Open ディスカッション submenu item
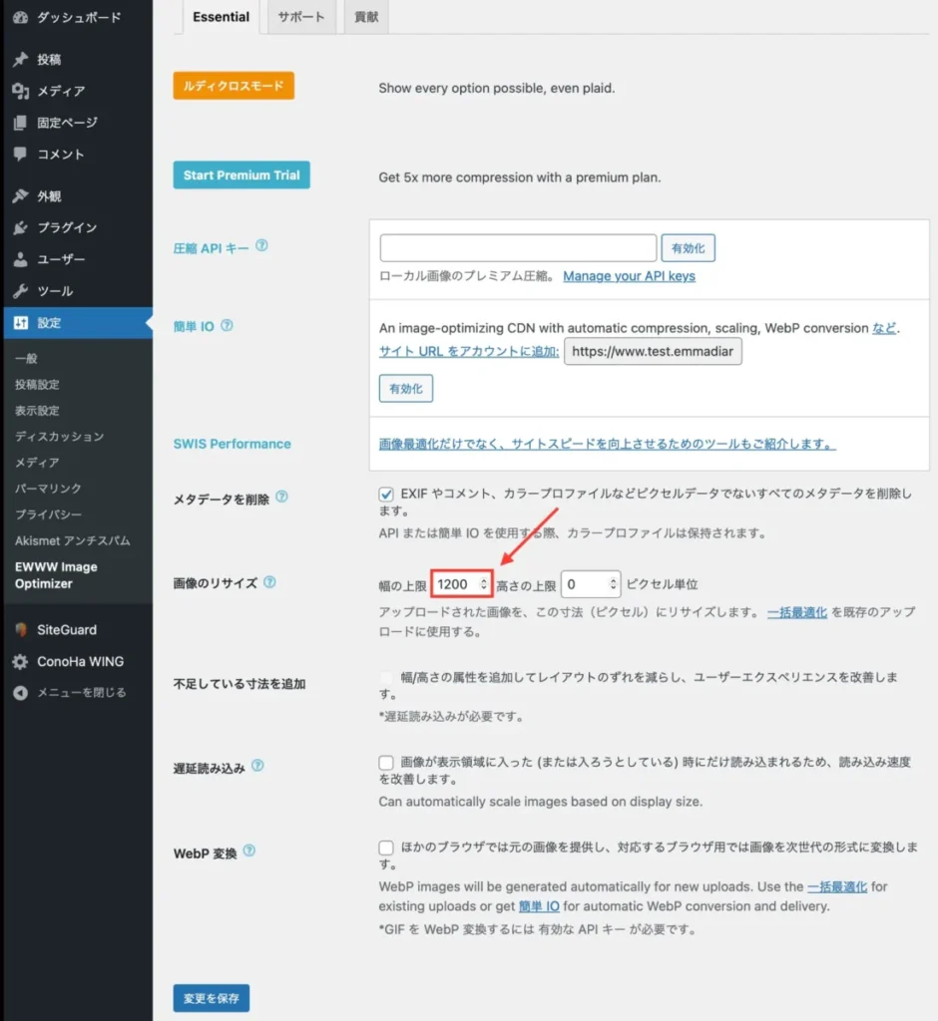 59,437
